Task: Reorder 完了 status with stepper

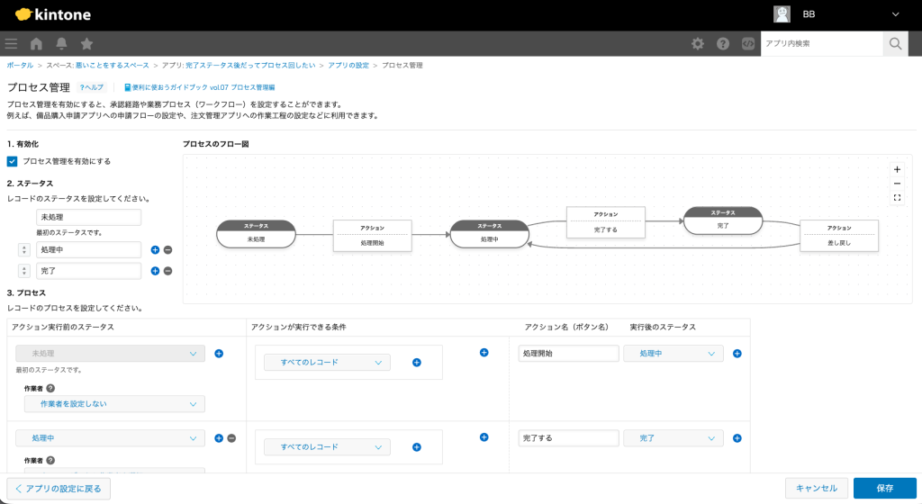Action: coord(24,271)
